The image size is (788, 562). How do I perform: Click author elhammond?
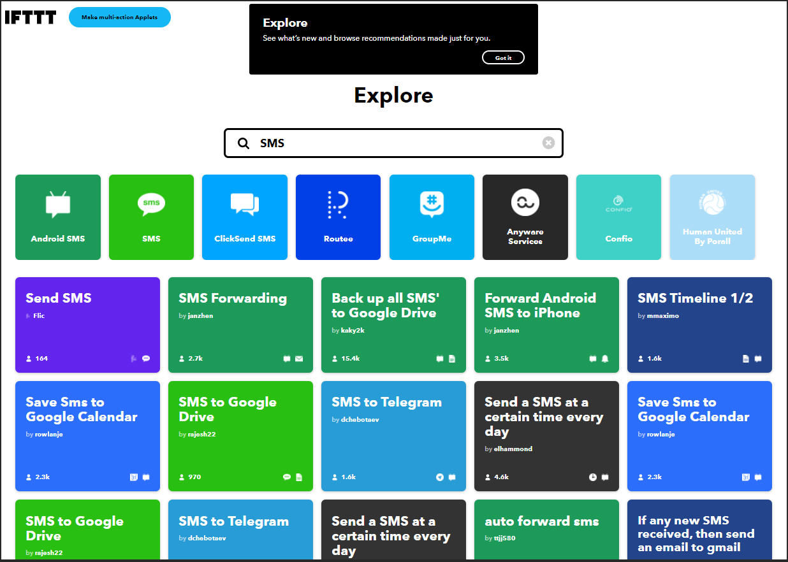pos(513,449)
